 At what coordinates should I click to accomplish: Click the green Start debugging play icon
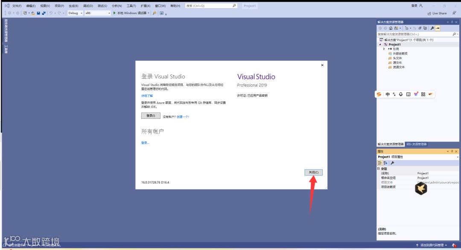114,13
